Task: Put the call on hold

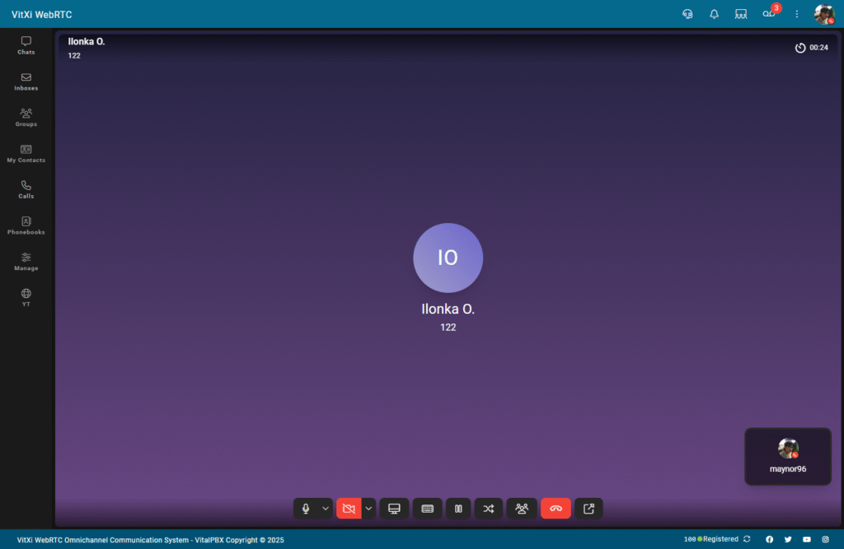Action: click(458, 509)
